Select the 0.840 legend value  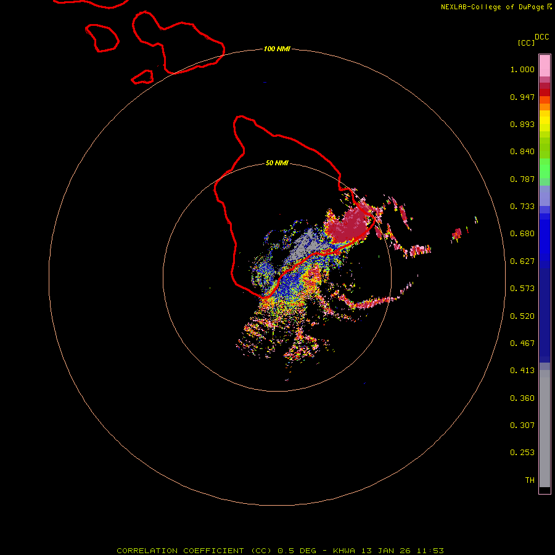[x=522, y=152]
